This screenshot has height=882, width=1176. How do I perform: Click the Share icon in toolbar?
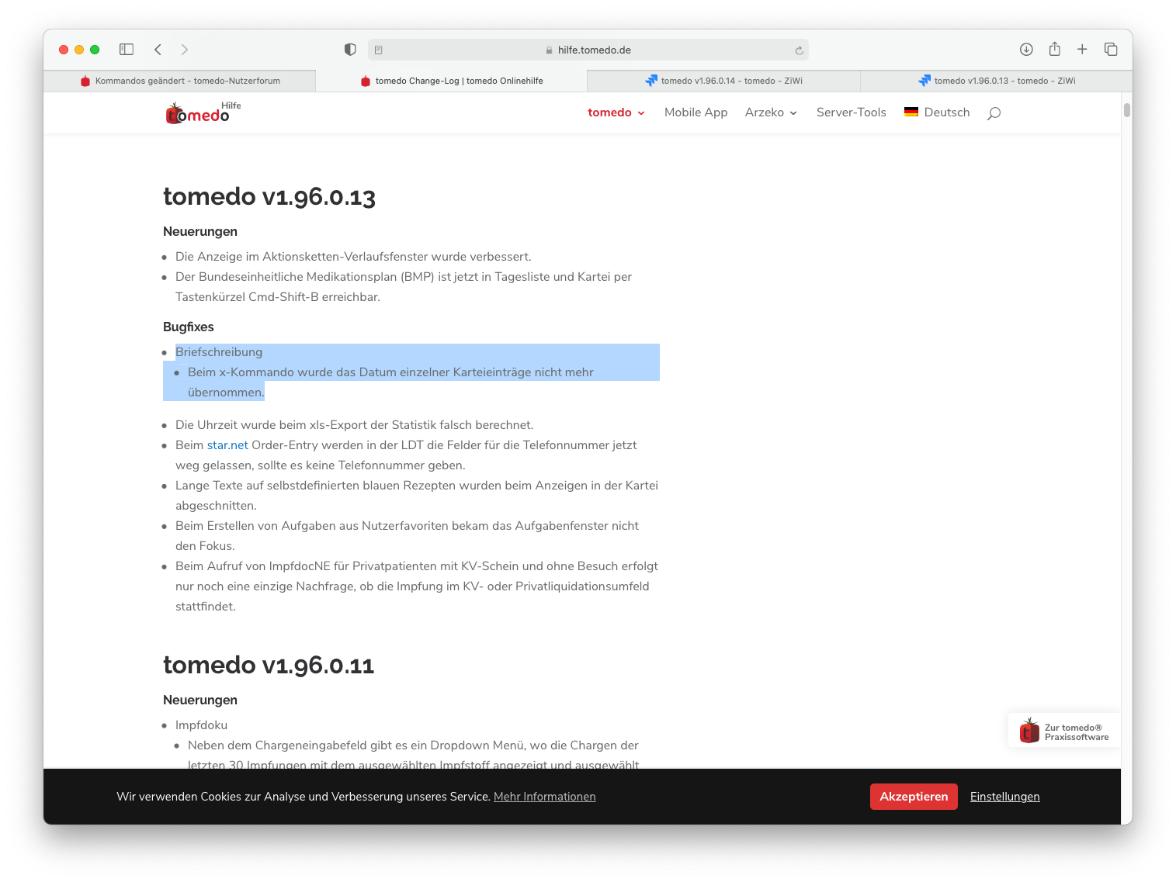tap(1054, 49)
